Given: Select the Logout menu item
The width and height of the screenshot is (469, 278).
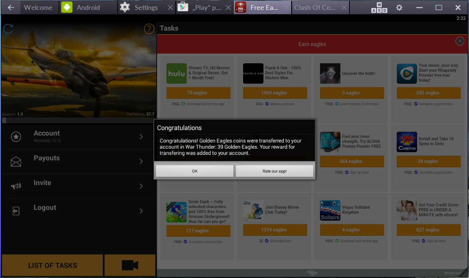Looking at the screenshot, I should 78,211.
